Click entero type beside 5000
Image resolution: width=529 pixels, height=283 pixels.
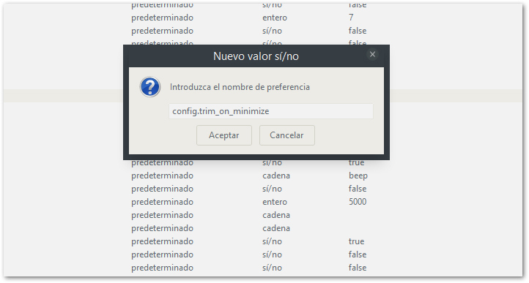coord(275,202)
